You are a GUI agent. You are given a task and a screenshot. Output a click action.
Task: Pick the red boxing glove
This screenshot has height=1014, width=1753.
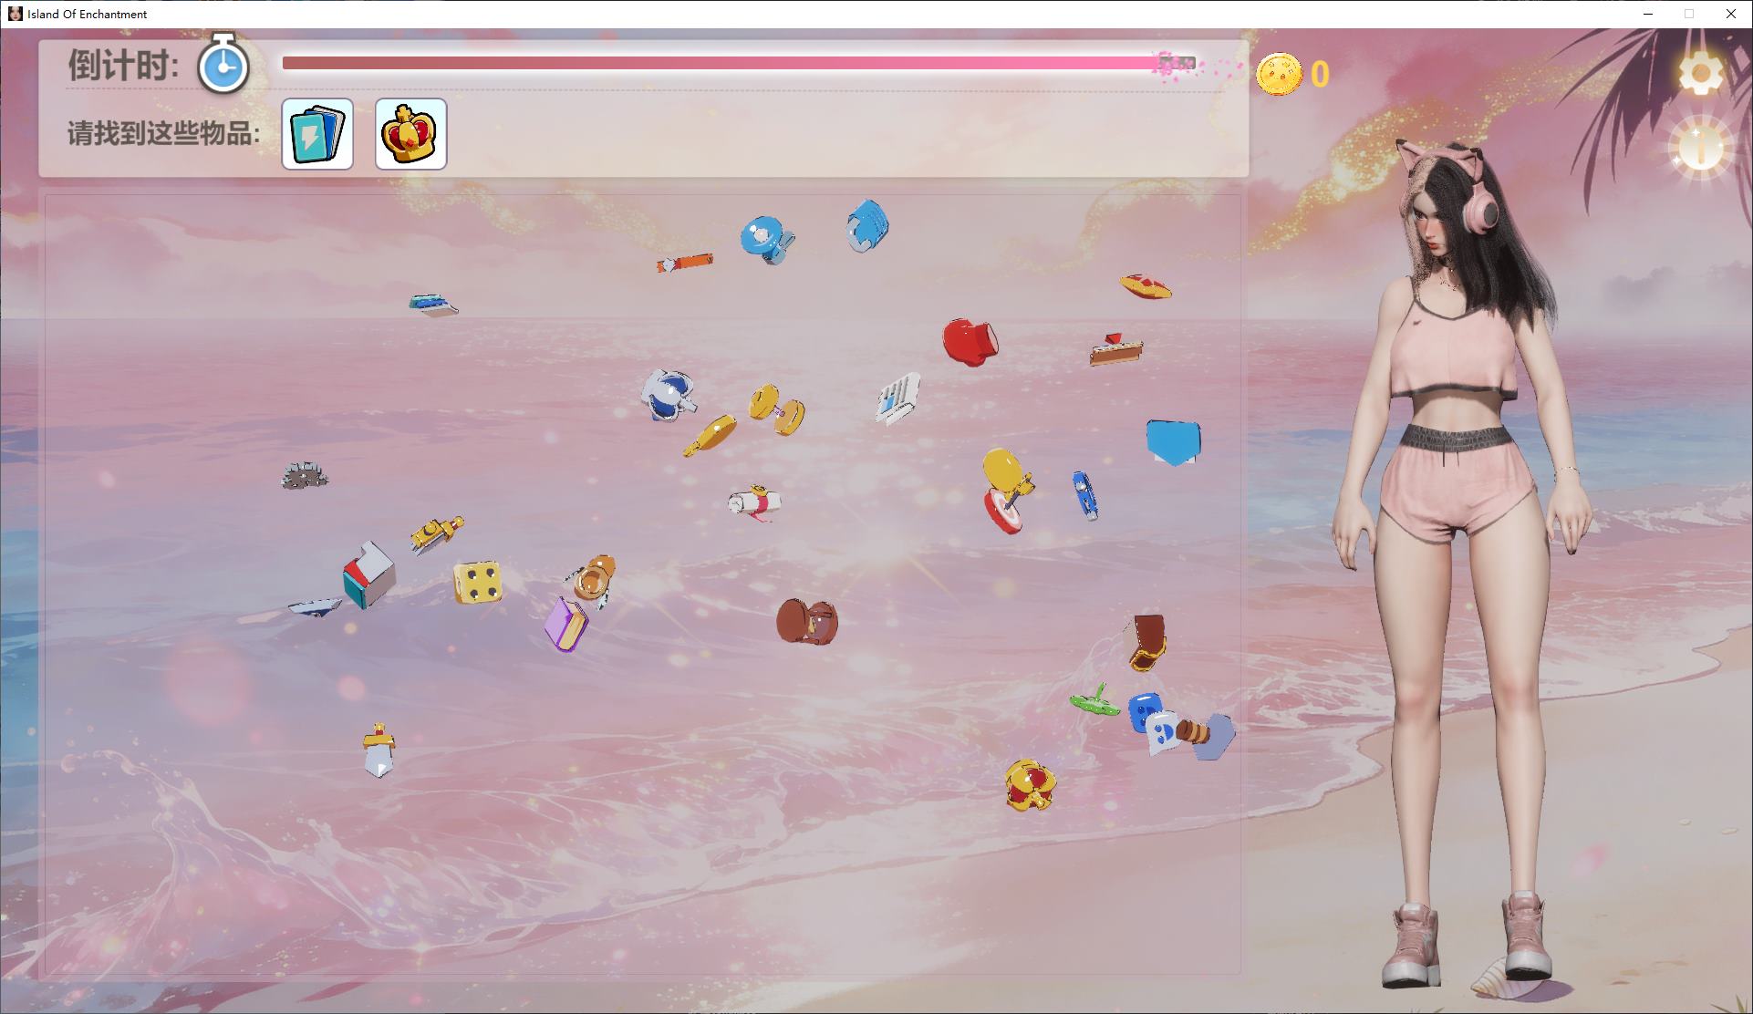coord(969,342)
